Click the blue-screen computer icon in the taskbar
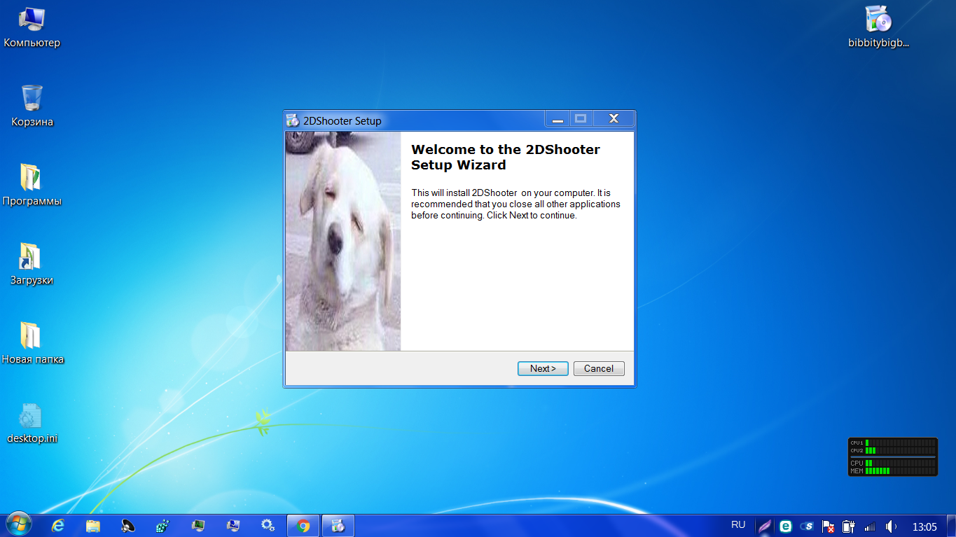Image resolution: width=956 pixels, height=537 pixels. pos(233,526)
